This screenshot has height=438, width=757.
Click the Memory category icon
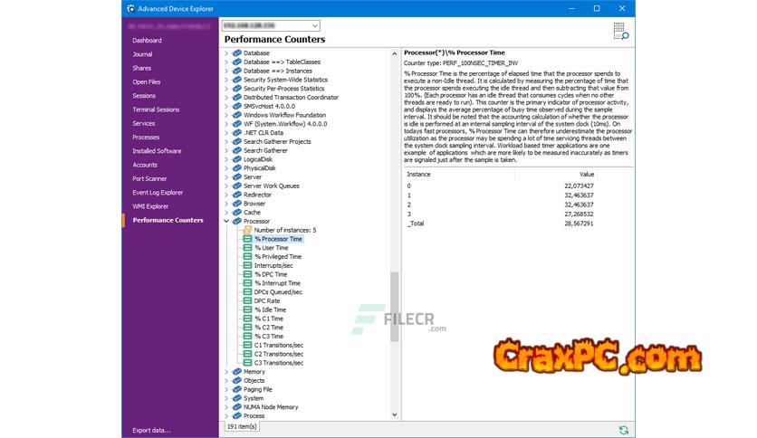tap(236, 371)
